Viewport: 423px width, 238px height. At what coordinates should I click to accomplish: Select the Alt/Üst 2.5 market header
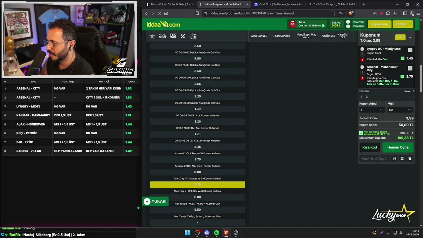[x=328, y=36]
